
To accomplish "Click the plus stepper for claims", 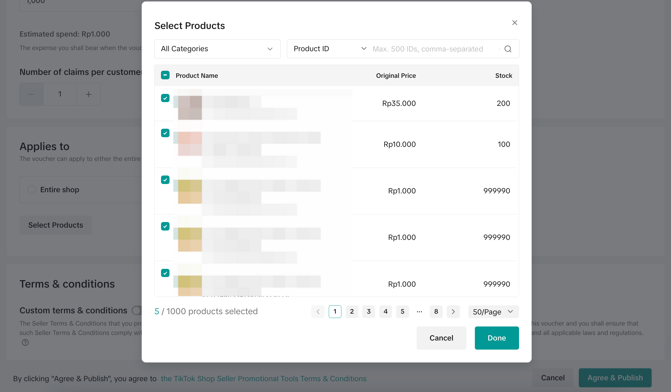I will pyautogui.click(x=88, y=94).
